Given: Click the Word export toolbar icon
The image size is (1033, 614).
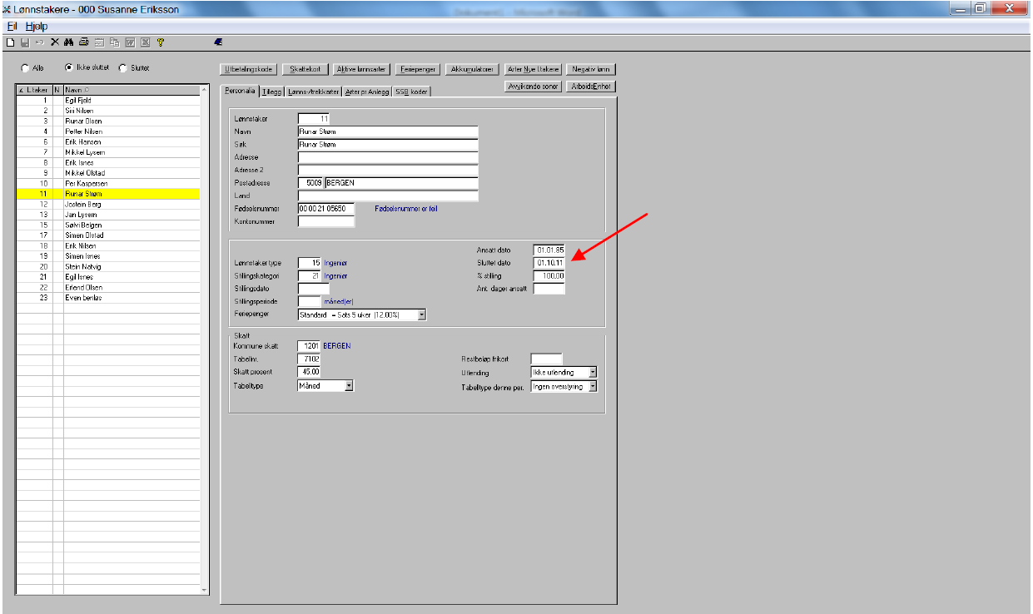Looking at the screenshot, I should (x=129, y=42).
